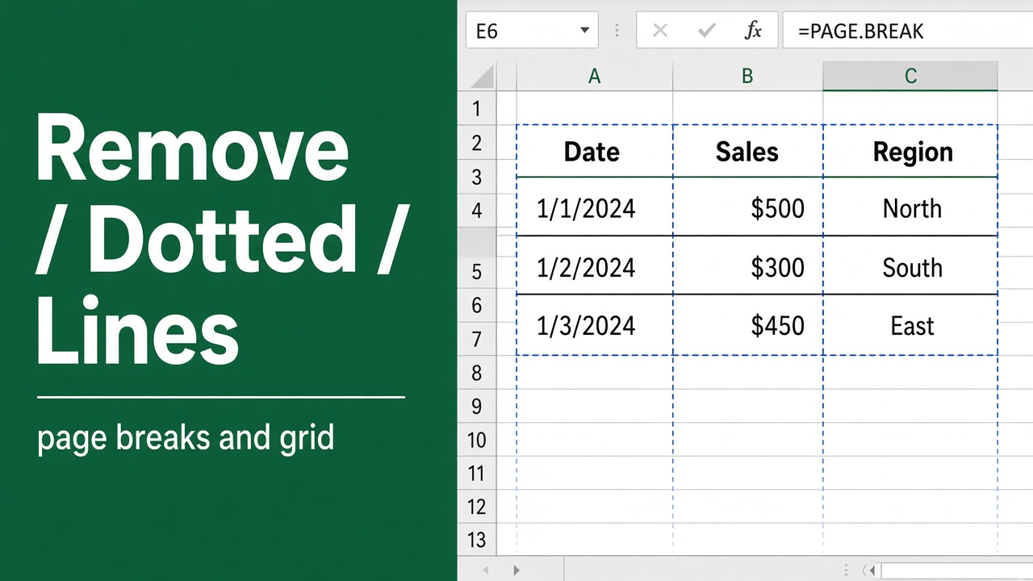Image resolution: width=1033 pixels, height=581 pixels.
Task: Click the Name Box showing E6
Action: [532, 31]
